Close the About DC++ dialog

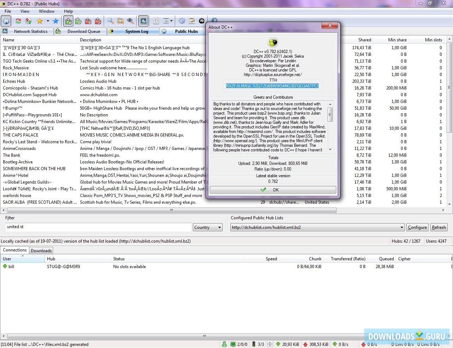(x=330, y=26)
